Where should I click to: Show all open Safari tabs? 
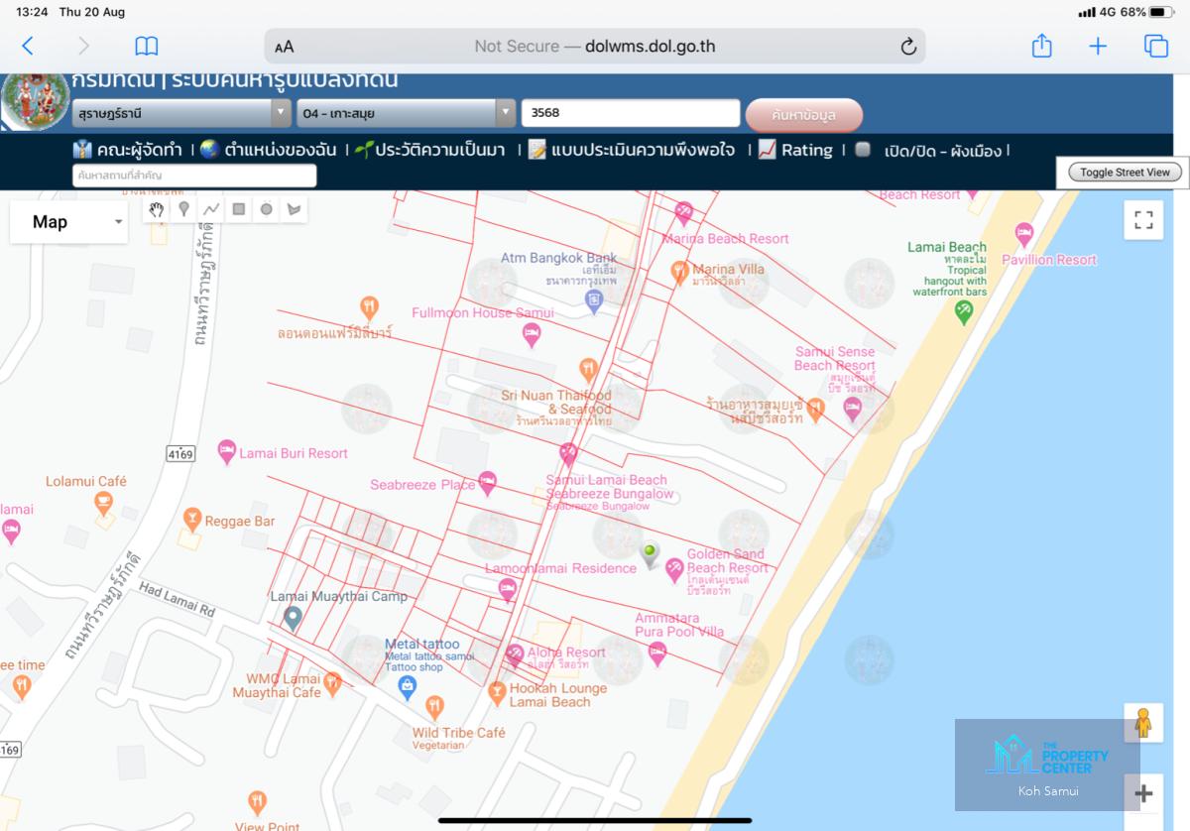click(x=1155, y=46)
